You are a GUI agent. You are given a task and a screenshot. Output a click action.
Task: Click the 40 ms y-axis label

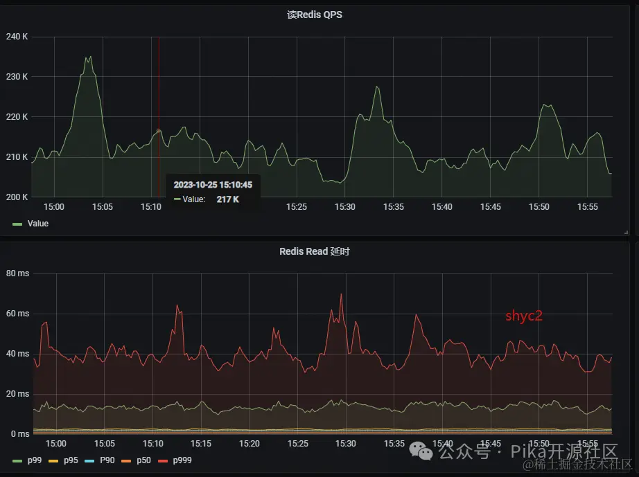(17, 354)
